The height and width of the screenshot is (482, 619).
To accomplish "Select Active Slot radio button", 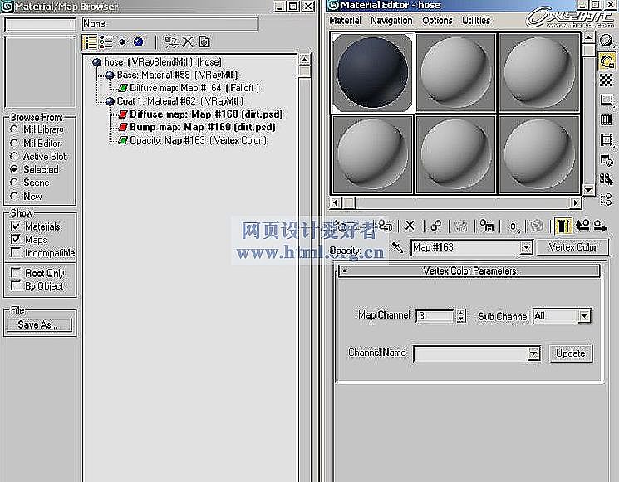I will point(14,156).
